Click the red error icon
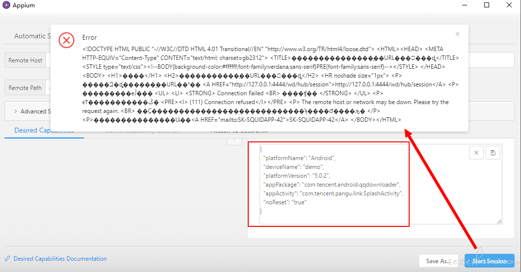521x272 pixels. click(x=66, y=40)
